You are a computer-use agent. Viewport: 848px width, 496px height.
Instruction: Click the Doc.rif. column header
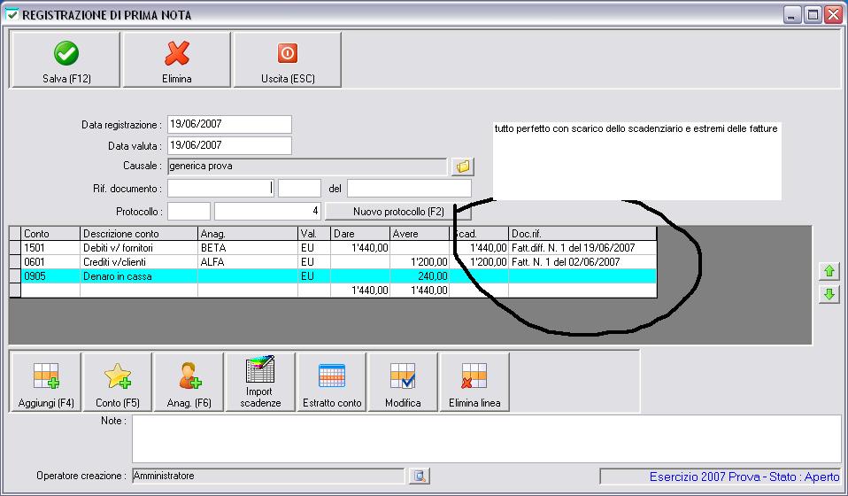click(x=582, y=234)
